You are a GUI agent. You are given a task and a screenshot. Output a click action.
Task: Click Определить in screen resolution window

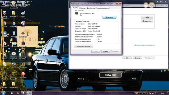[x=147, y=21]
